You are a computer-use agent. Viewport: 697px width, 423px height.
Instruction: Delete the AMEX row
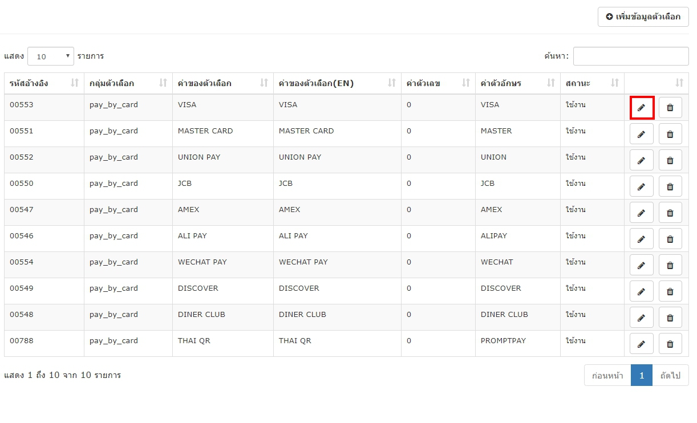pos(670,212)
